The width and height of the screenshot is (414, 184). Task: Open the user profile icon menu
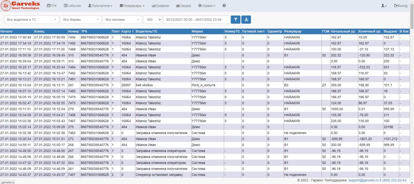click(x=384, y=6)
